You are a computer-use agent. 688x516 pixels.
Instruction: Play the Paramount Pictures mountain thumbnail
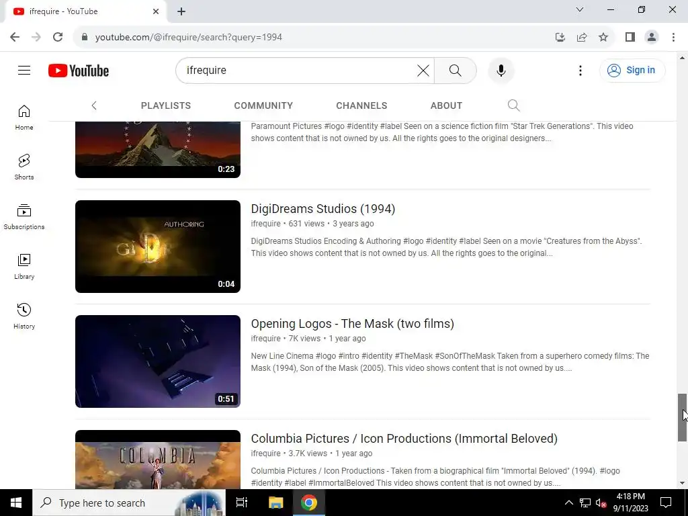click(158, 150)
